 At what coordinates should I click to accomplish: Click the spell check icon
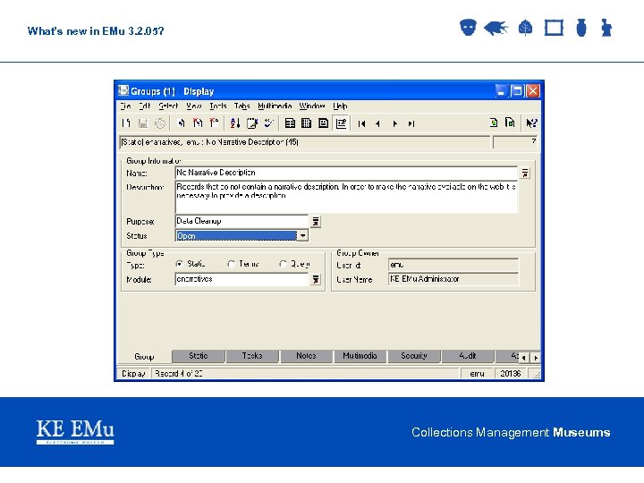point(268,123)
